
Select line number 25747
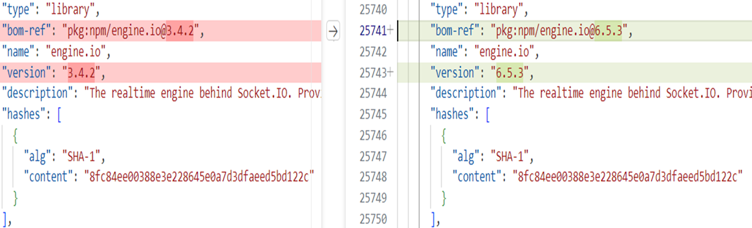pyautogui.click(x=374, y=156)
